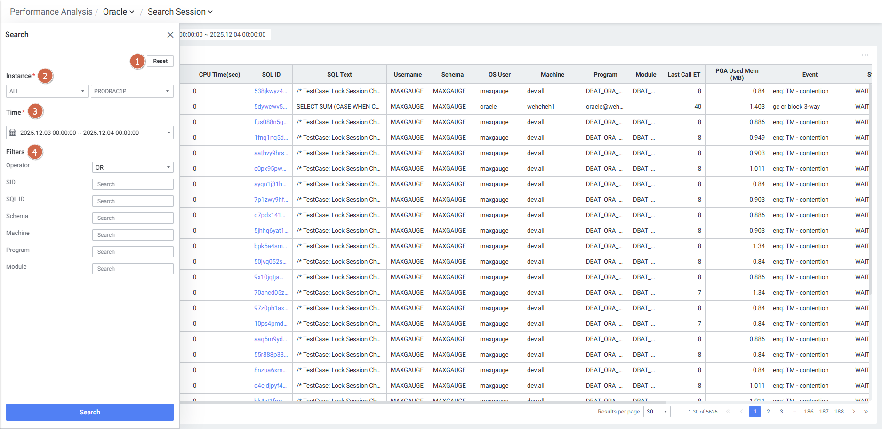Open the ALL instance group dropdown
Screen dimensions: 882x429
point(47,91)
